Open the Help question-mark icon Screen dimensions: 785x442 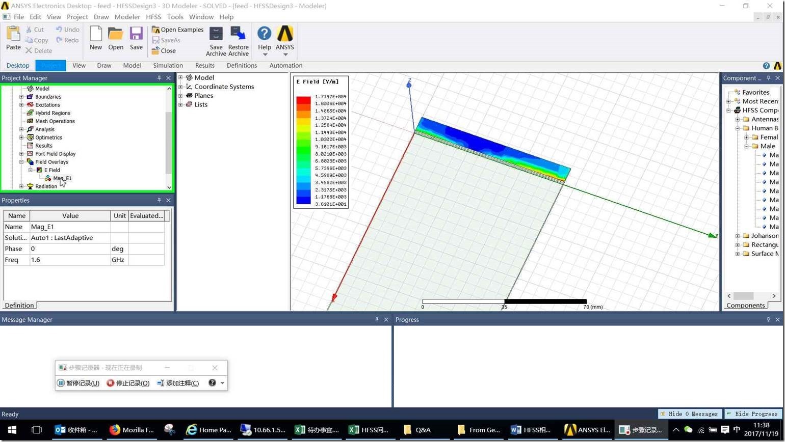tap(265, 34)
